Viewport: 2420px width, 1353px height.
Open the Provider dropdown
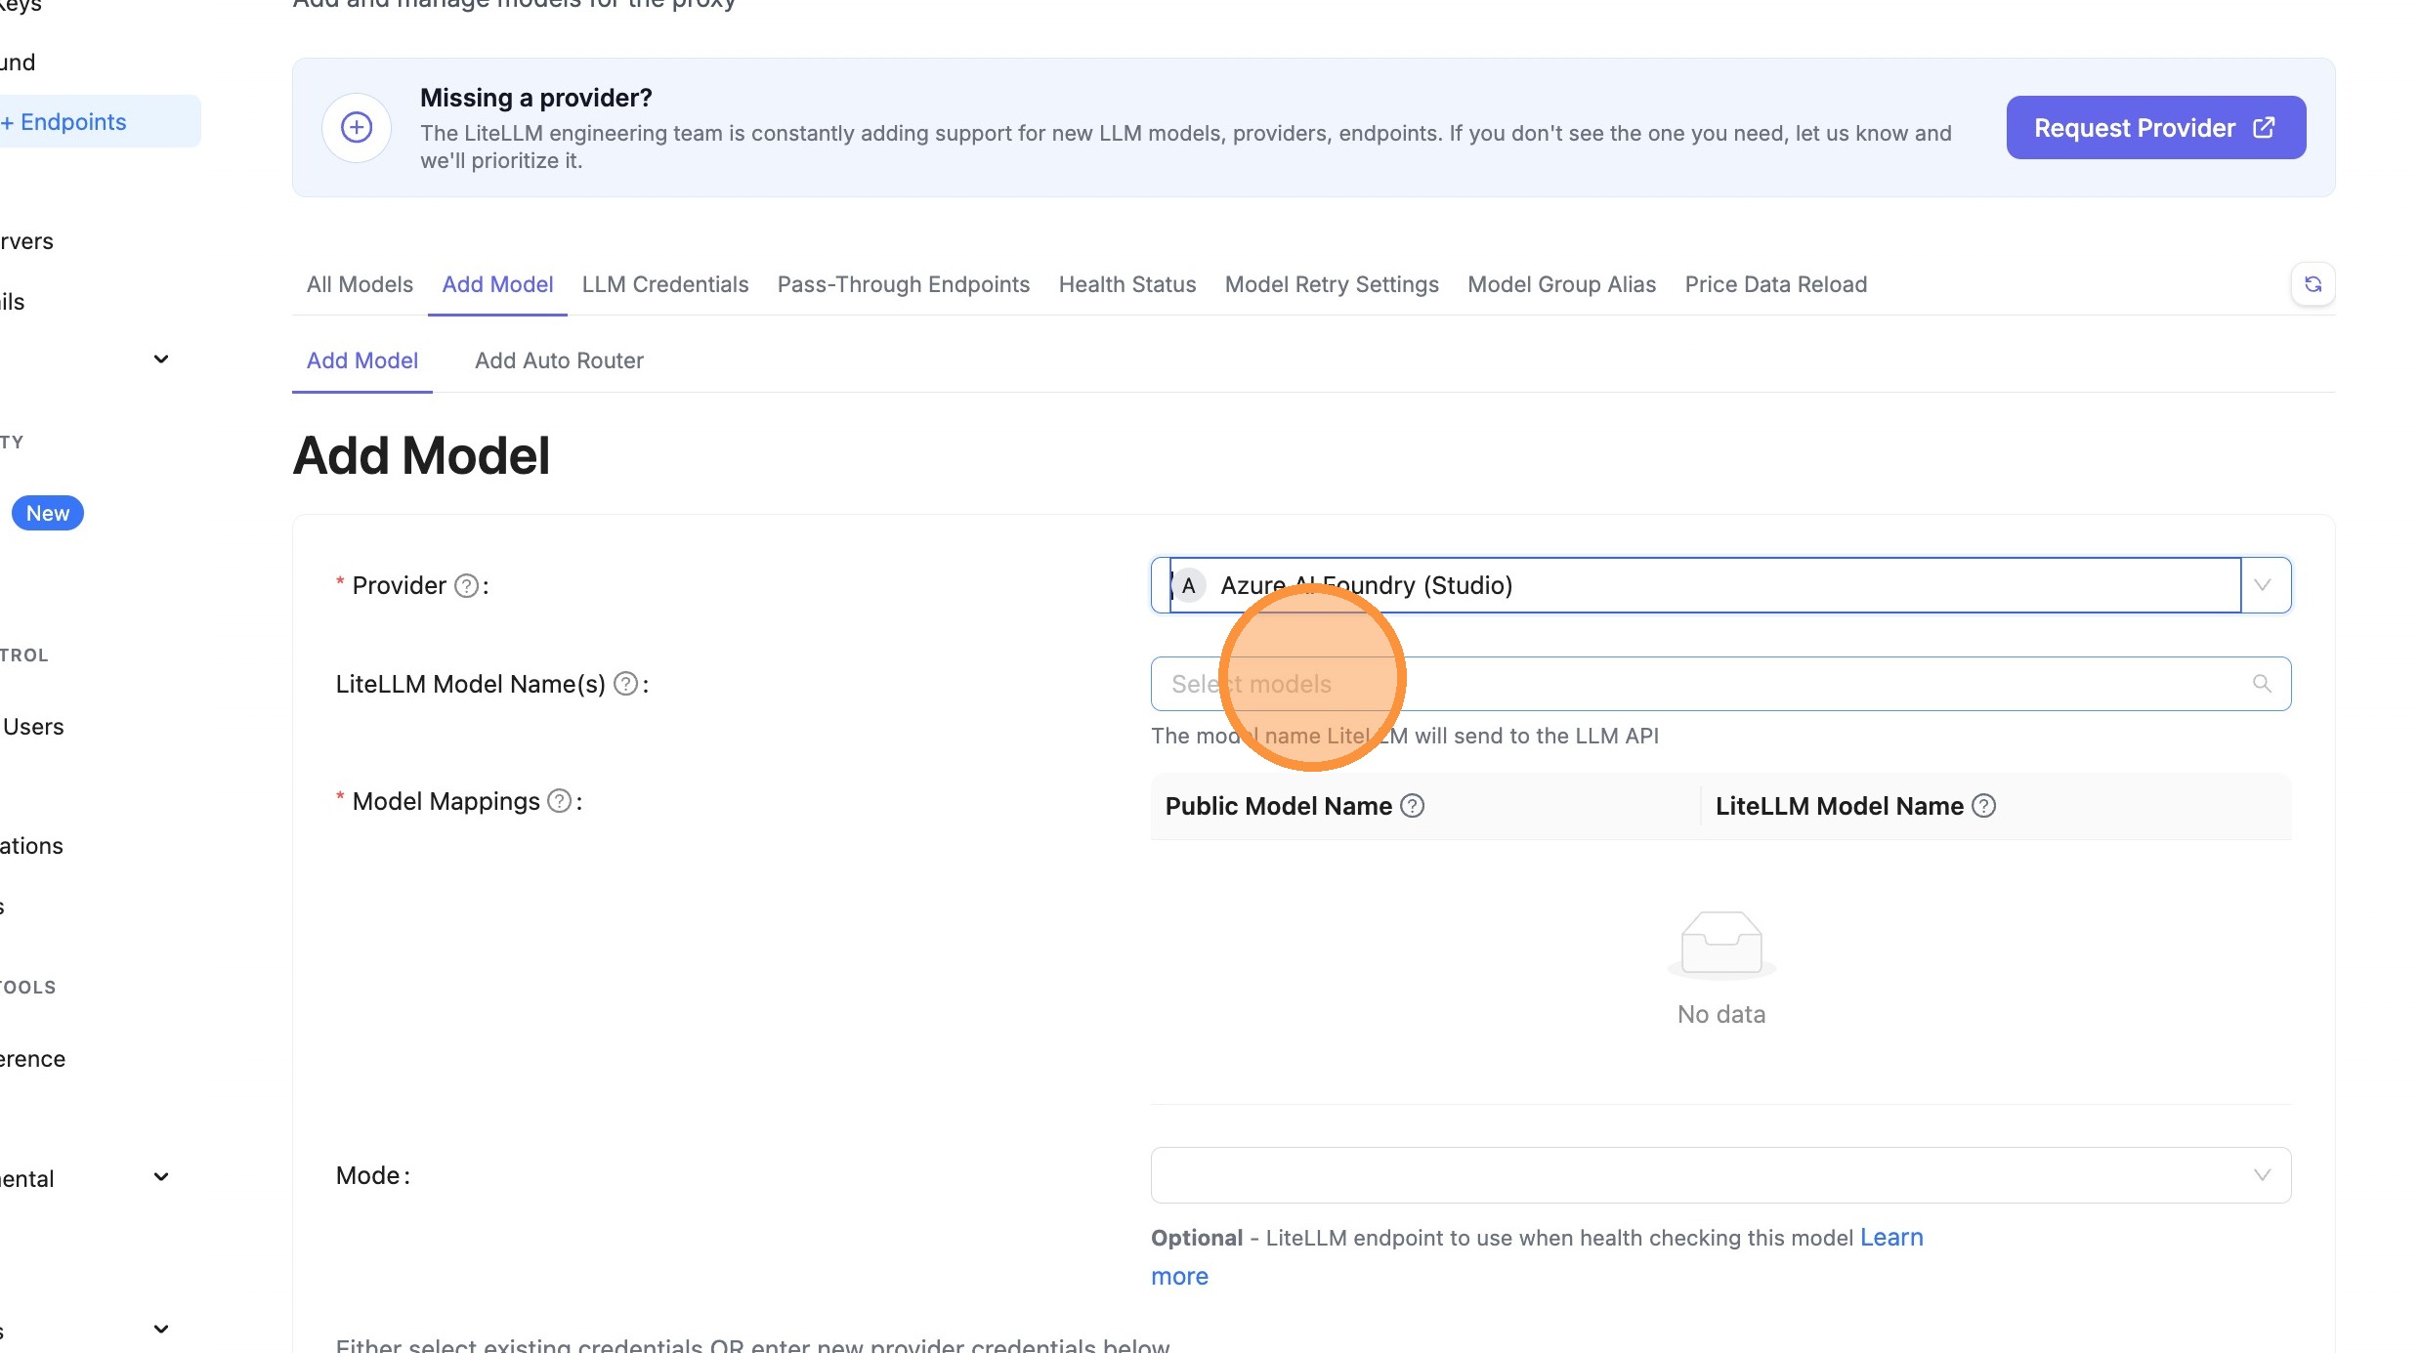click(x=2264, y=585)
